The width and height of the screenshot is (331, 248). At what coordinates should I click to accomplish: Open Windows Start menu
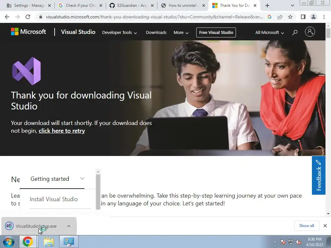pyautogui.click(x=9, y=242)
